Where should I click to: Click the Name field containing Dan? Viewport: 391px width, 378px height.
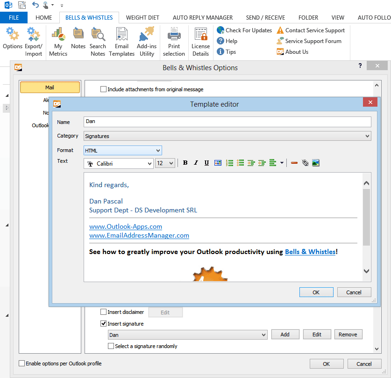click(227, 122)
